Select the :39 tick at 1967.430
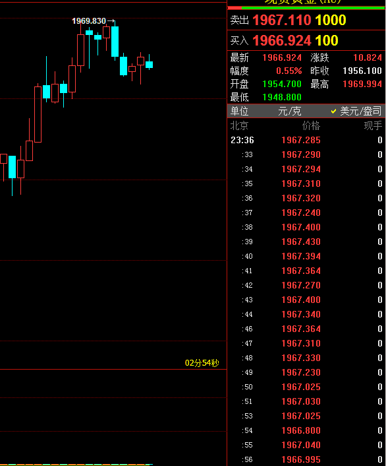 [x=306, y=242]
